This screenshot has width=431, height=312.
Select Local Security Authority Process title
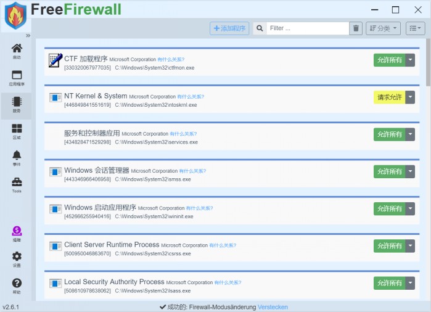coord(114,282)
